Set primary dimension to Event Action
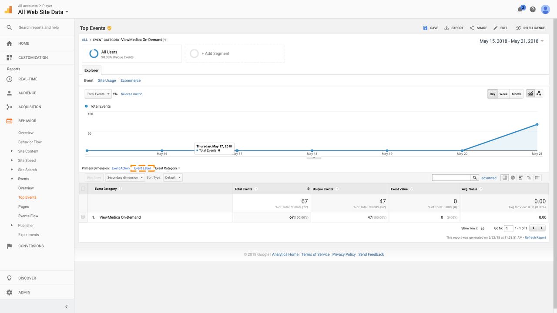 pyautogui.click(x=121, y=168)
